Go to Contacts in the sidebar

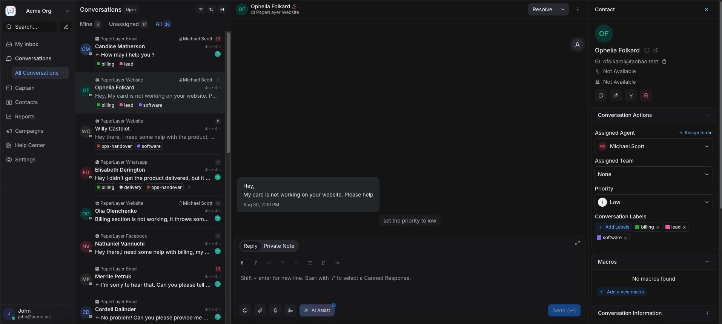click(38, 102)
